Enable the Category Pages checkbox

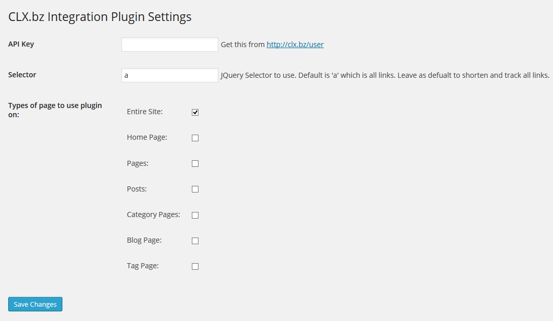195,215
